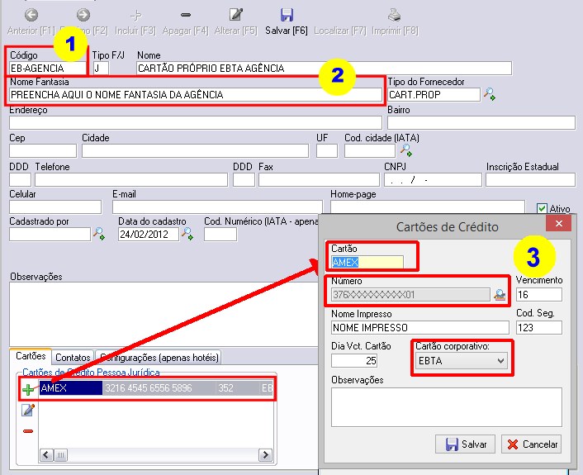This screenshot has height=475, width=583.
Task: Delete the record with Apagar [F4]
Action: (186, 22)
